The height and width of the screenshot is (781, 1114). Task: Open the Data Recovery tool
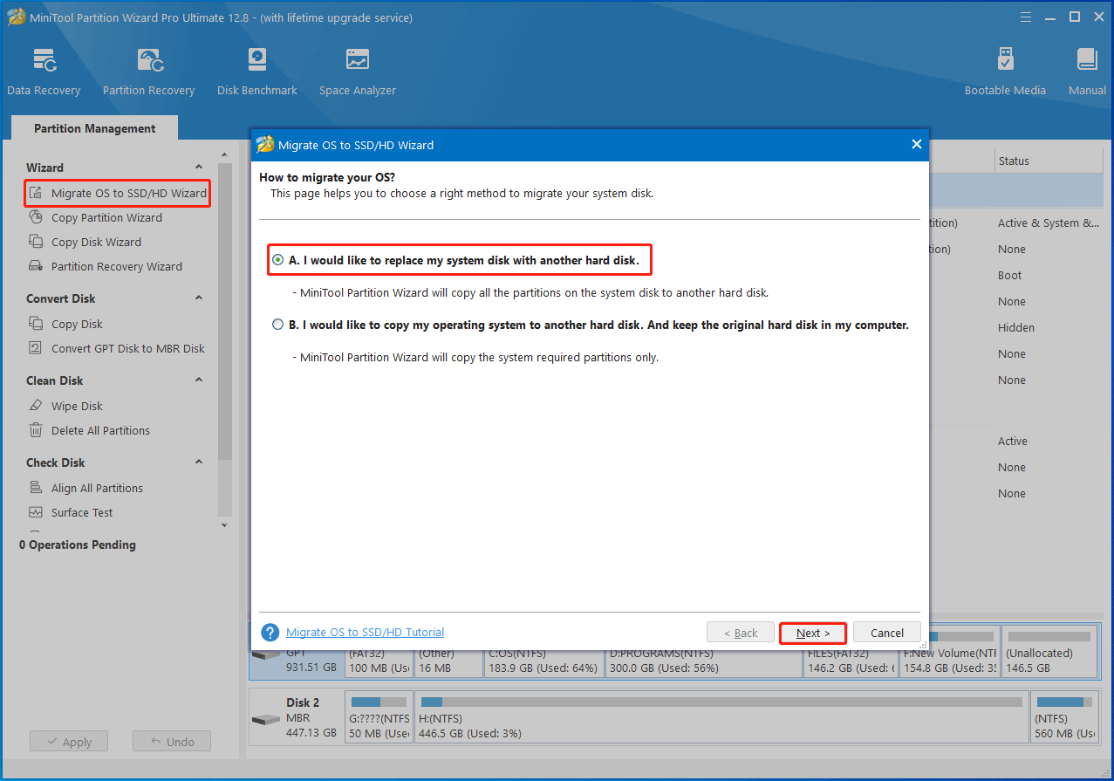tap(44, 72)
